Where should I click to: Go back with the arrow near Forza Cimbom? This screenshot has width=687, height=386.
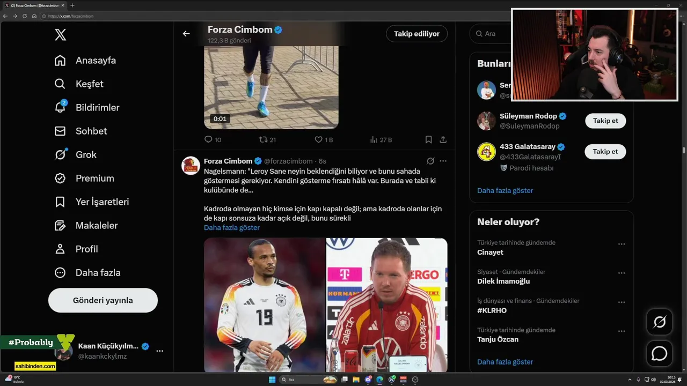coord(186,34)
